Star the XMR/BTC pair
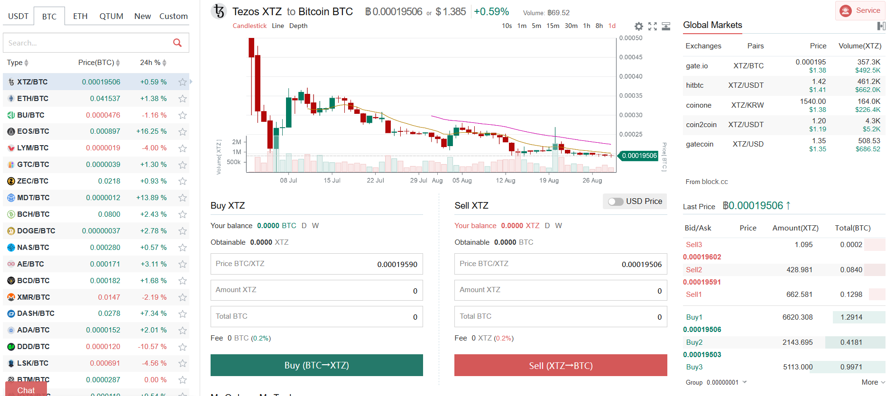895x396 pixels. [x=183, y=297]
